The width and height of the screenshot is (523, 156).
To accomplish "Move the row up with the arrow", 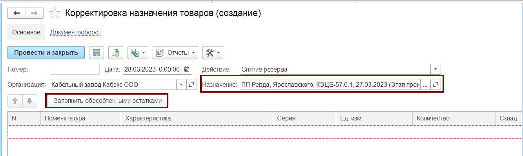I will click(x=15, y=101).
